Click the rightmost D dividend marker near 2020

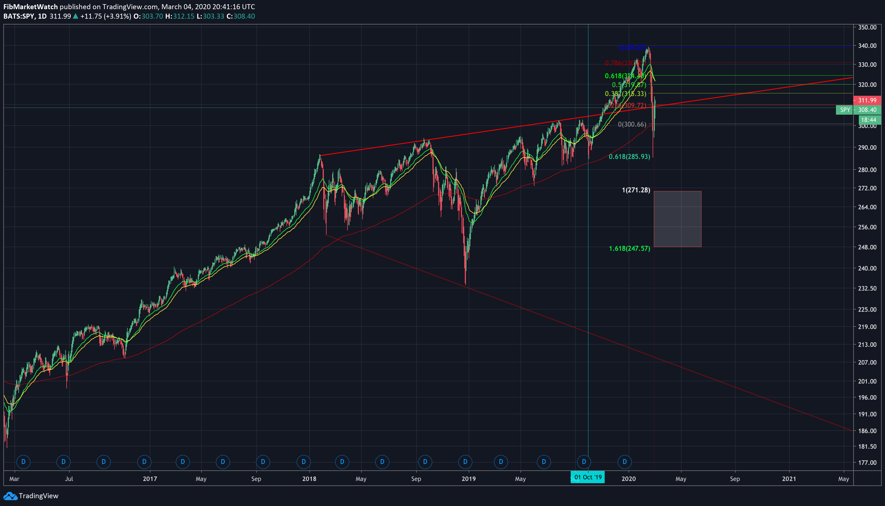(624, 462)
